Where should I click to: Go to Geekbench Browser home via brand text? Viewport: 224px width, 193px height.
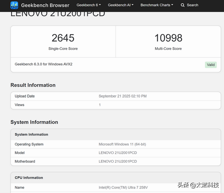coord(45,5)
